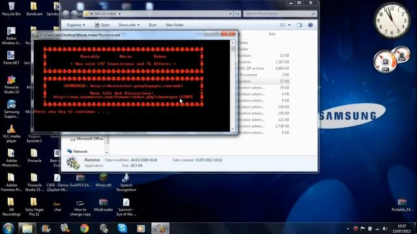Open address bar history dropdown arrow

tap(231, 14)
